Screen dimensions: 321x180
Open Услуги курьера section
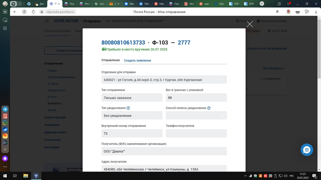pos(55,117)
